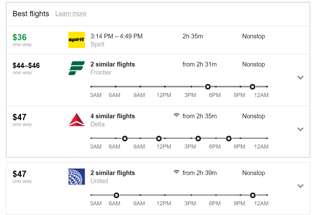This screenshot has width=314, height=215.
Task: Select the Frontier flight departing near 11PM
Action: 253,86
